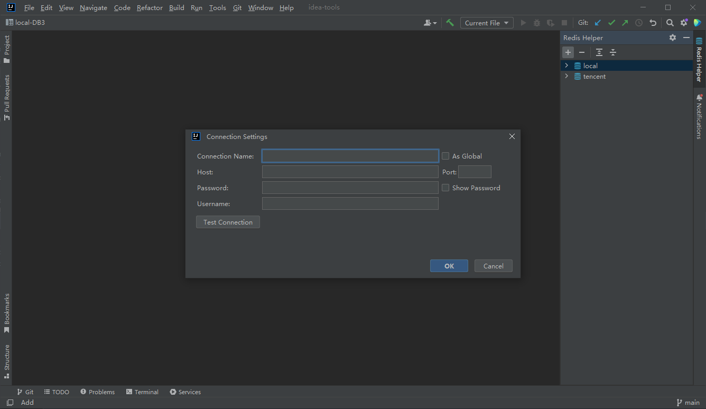The width and height of the screenshot is (706, 409).
Task: Click the Debug bug icon
Action: 537,23
